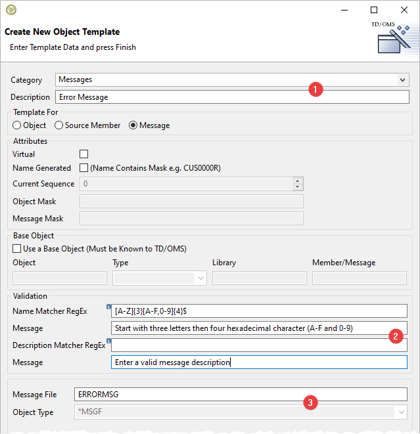The height and width of the screenshot is (434, 420).
Task: Click the red callout marker number 3
Action: (309, 402)
